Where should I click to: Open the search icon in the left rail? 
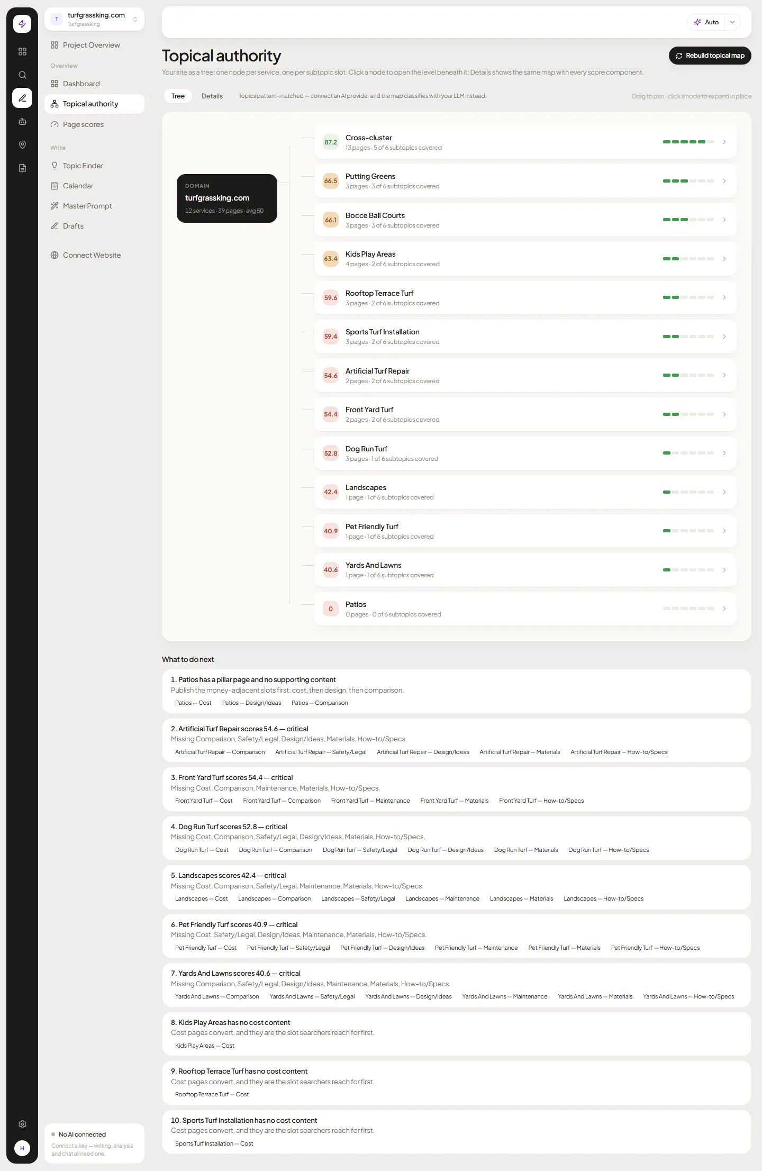22,75
